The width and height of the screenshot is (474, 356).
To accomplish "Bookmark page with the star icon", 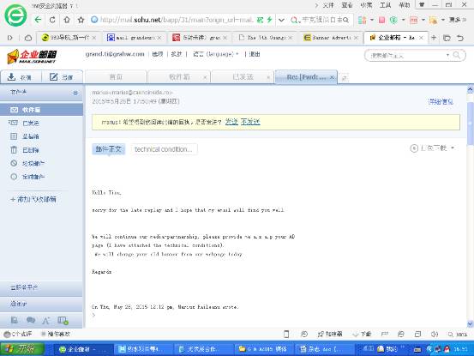I will 81,20.
